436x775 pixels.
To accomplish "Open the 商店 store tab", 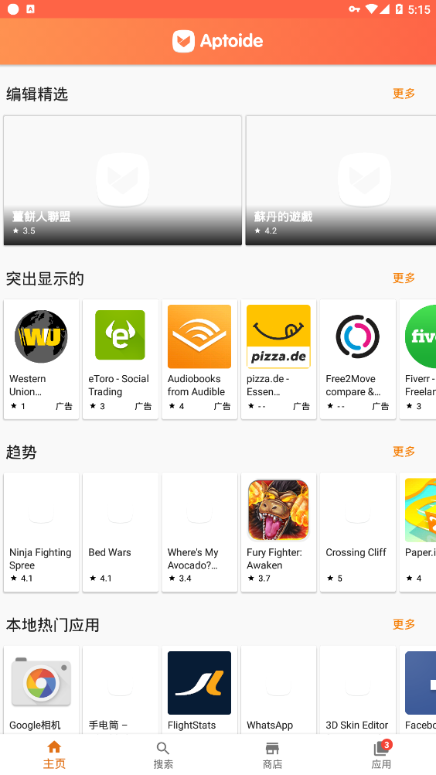I will [x=272, y=755].
